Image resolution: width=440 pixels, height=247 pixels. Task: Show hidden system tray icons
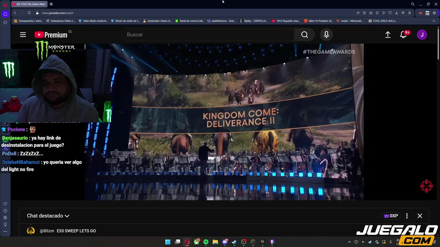[349, 242]
